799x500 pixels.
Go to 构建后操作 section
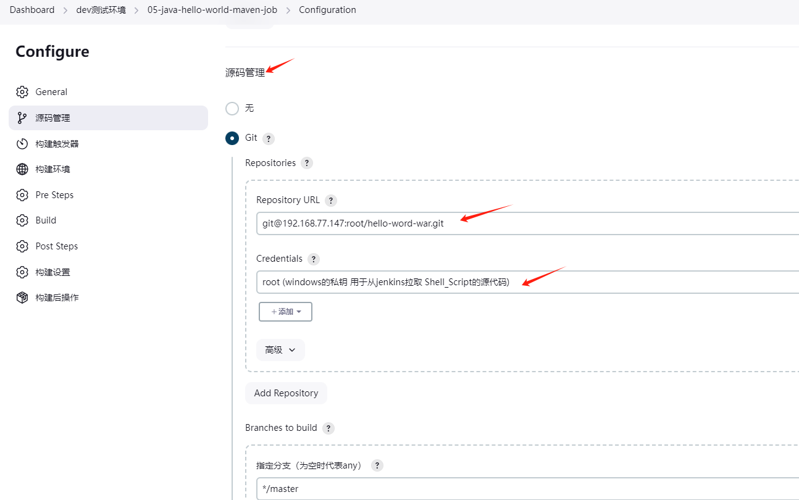[108, 298]
